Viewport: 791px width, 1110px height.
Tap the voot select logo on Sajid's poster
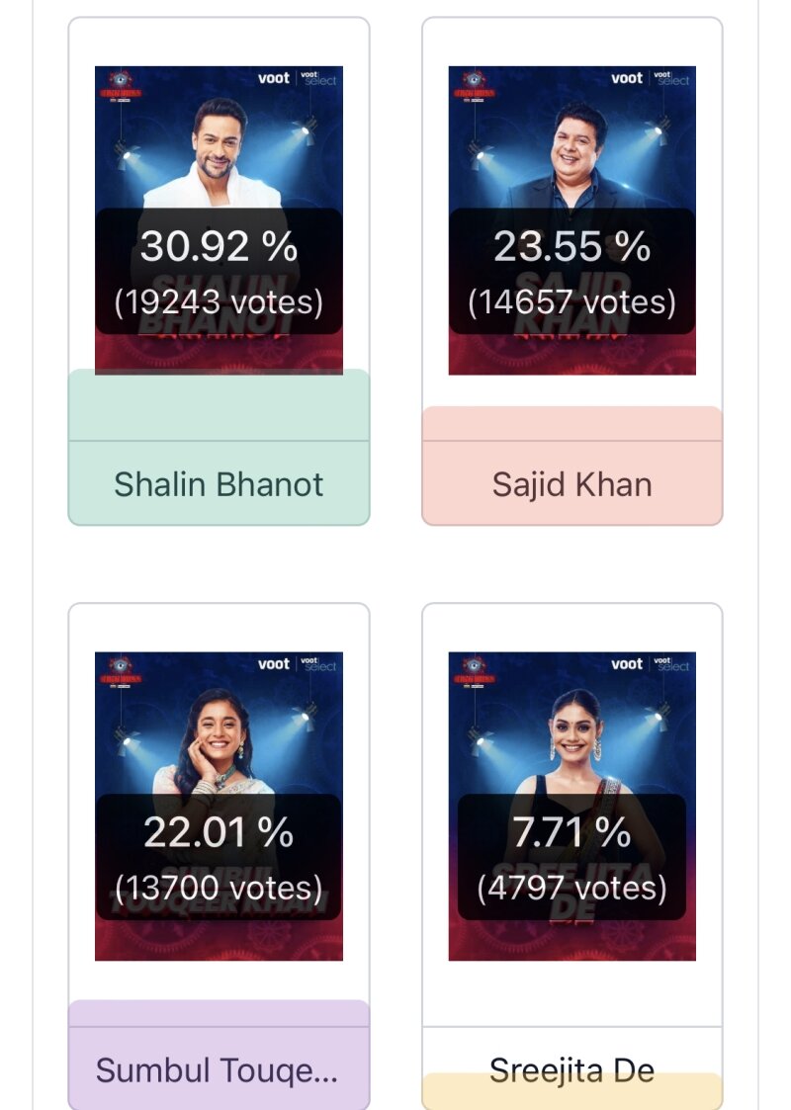(x=672, y=78)
